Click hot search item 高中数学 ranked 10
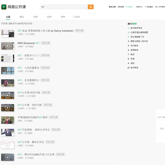The image size is (165, 165). (x=134, y=68)
